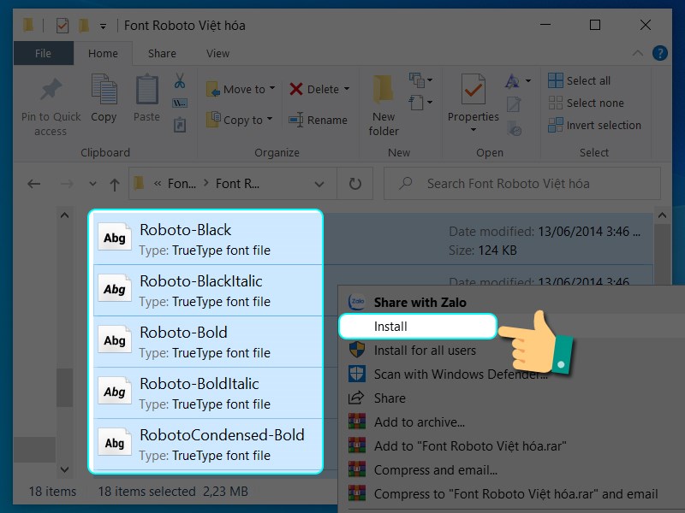This screenshot has width=685, height=513.
Task: Click the Copy path icon
Action: (x=180, y=103)
